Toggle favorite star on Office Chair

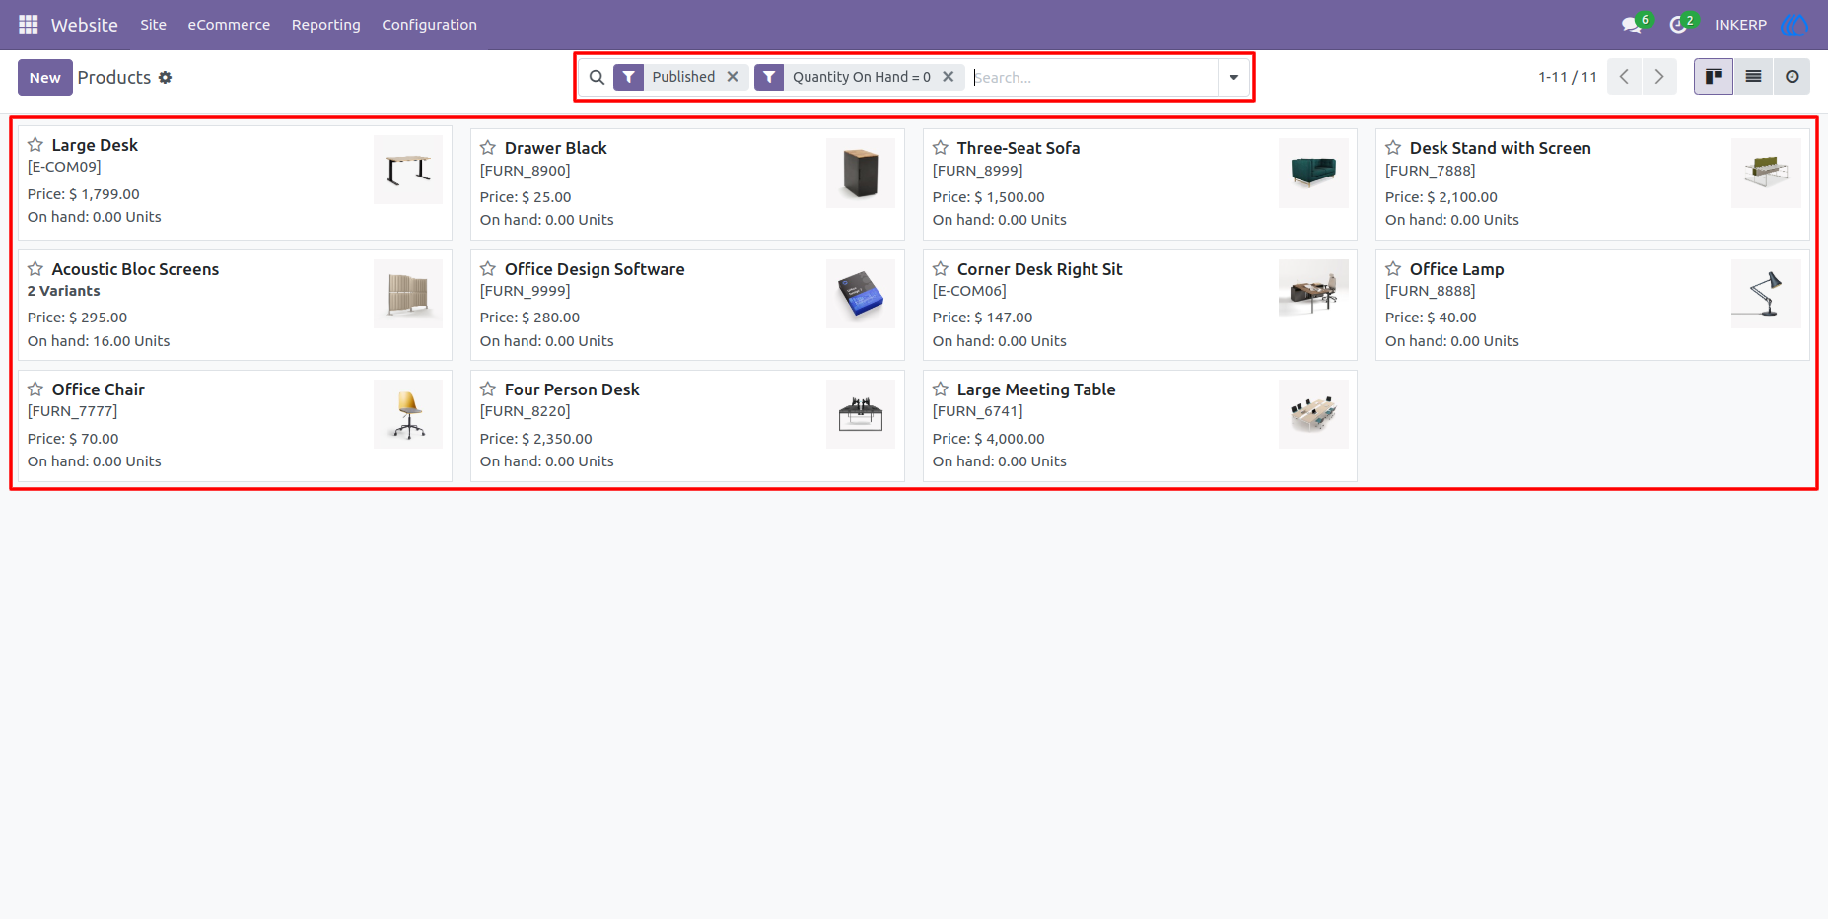pos(35,389)
